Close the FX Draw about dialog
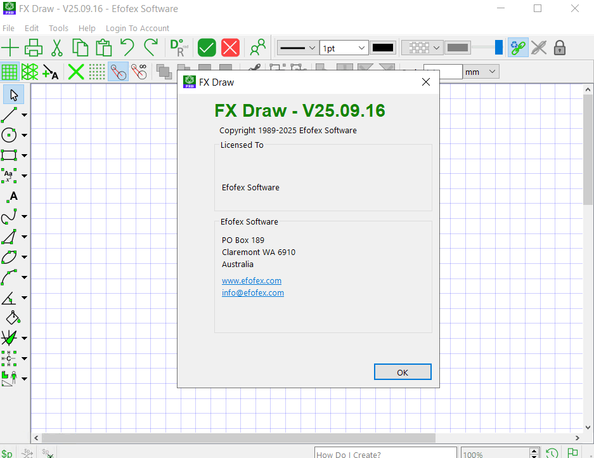 [x=426, y=82]
